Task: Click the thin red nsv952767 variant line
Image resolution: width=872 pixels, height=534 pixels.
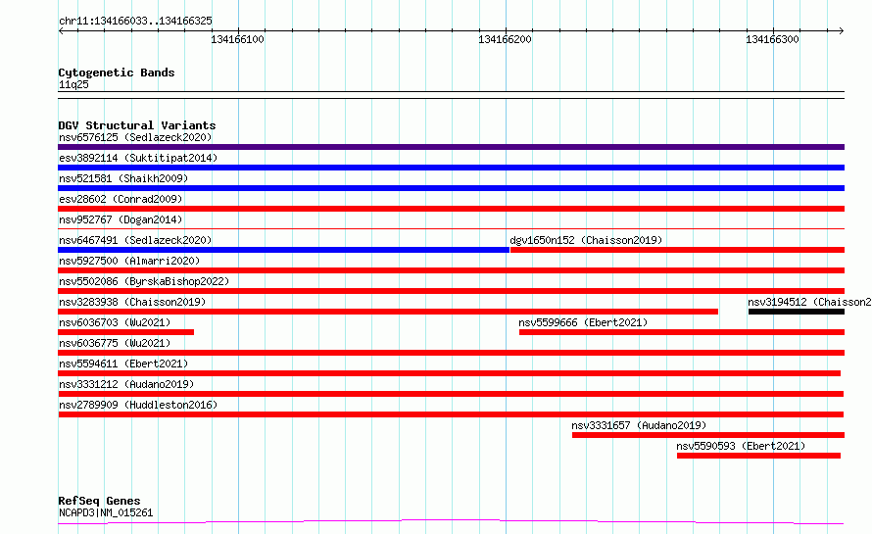Action: click(x=451, y=228)
